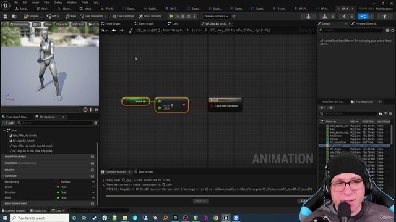The height and width of the screenshot is (222, 396).
Task: Navigate forward in graph history
Action: [x=122, y=30]
